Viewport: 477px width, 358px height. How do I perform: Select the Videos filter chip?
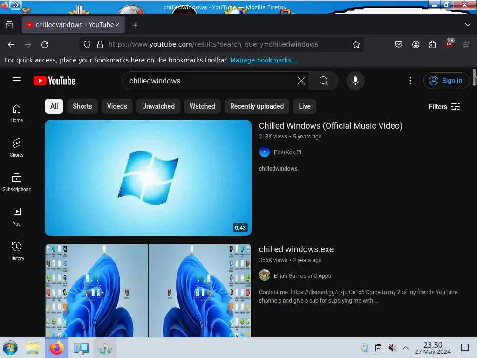pos(117,106)
